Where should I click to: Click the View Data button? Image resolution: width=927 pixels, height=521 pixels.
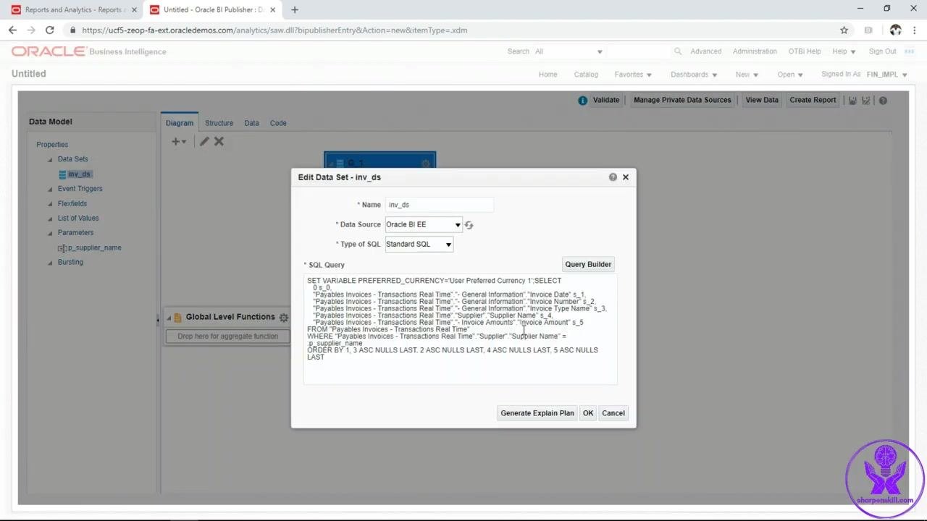[762, 100]
